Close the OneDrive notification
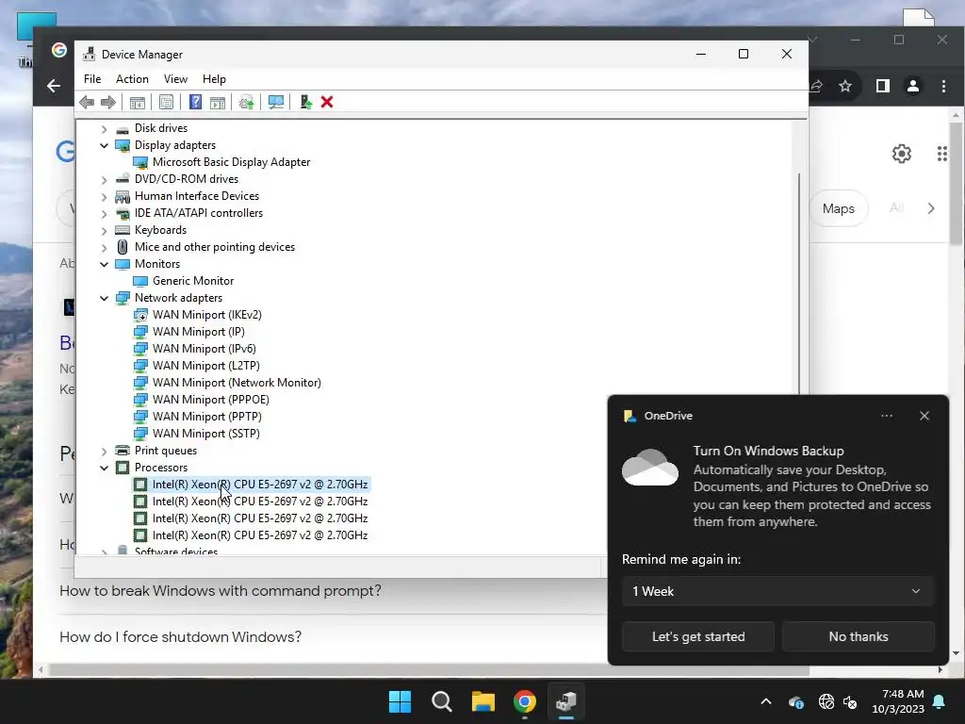This screenshot has width=965, height=724. (924, 416)
